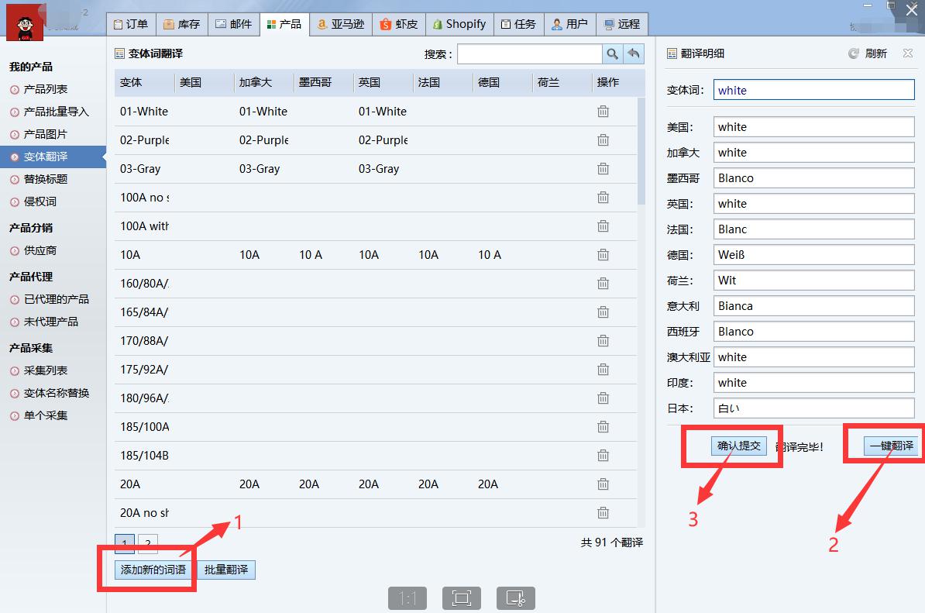The image size is (925, 613).
Task: Close the translation details panel
Action: pyautogui.click(x=908, y=53)
